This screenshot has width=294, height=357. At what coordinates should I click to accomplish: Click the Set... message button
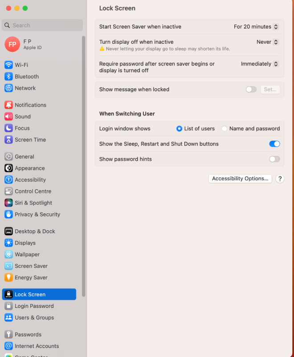[270, 90]
